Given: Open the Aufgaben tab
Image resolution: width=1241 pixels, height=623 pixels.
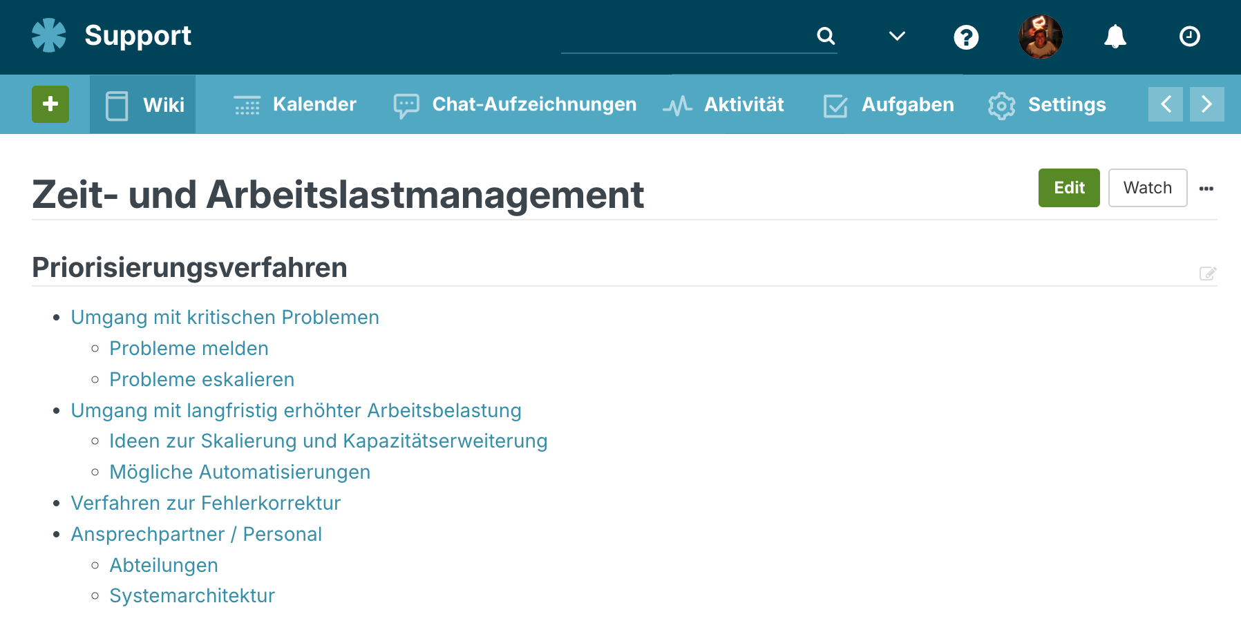Looking at the screenshot, I should click(x=889, y=105).
